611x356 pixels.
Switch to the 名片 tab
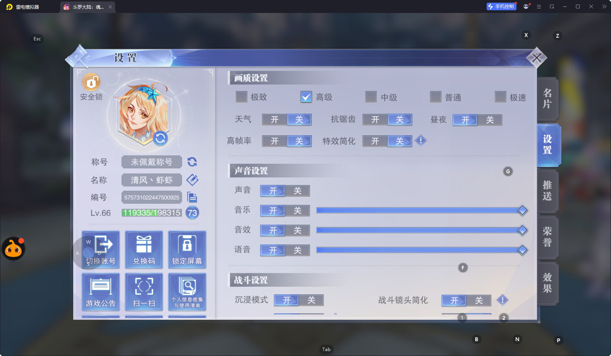(x=547, y=99)
